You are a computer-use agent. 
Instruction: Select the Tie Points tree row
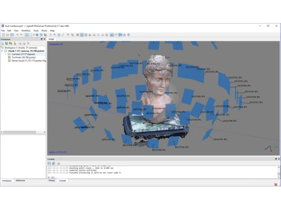click(24, 57)
